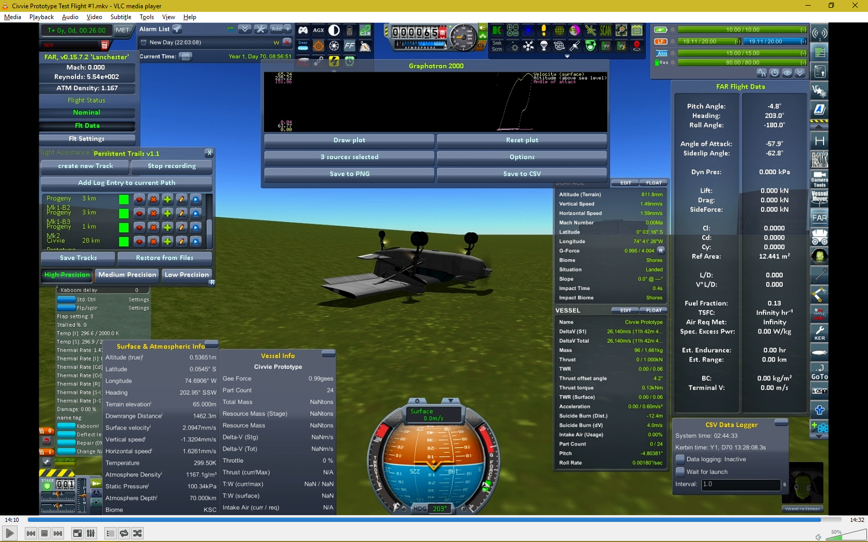Stop playback with the stop button
The height and width of the screenshot is (542, 868).
44,533
